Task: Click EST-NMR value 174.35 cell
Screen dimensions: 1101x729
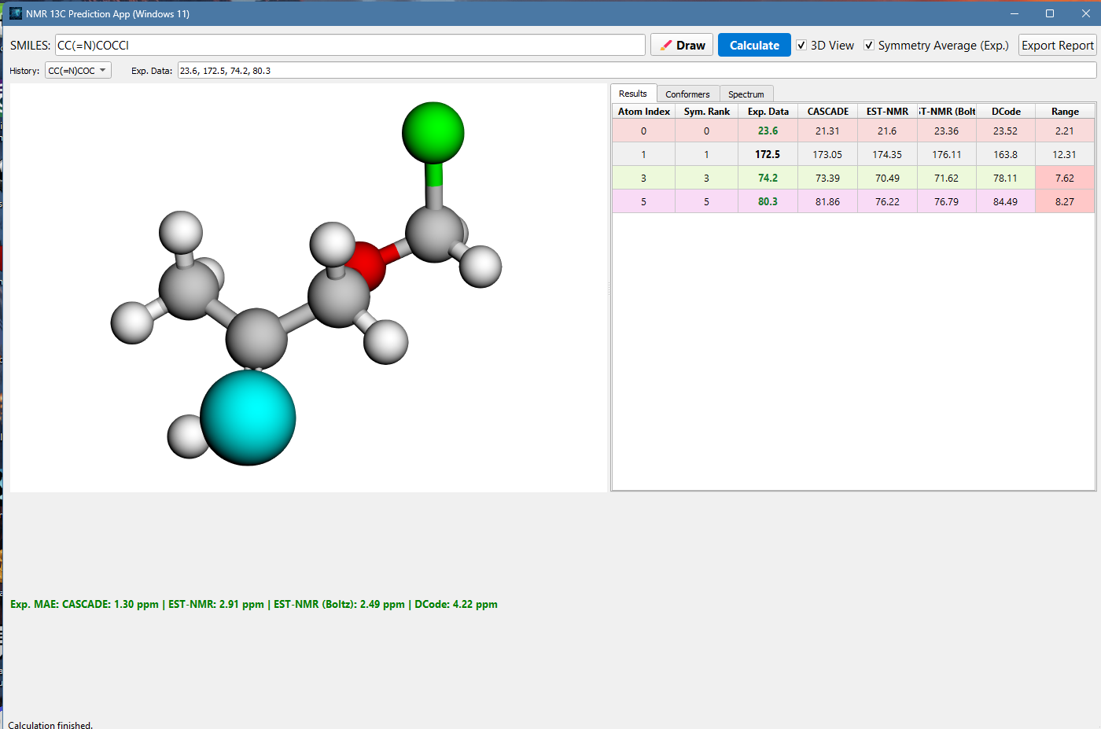Action: pyautogui.click(x=887, y=155)
